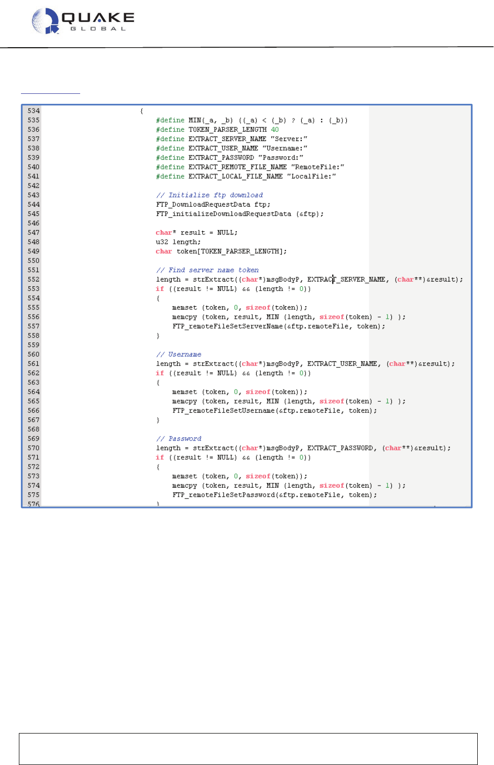This screenshot has height=765, width=494.
Task: Click the strExtract line using EXTRACT_SERVER_NAME
Action: pos(310,279)
